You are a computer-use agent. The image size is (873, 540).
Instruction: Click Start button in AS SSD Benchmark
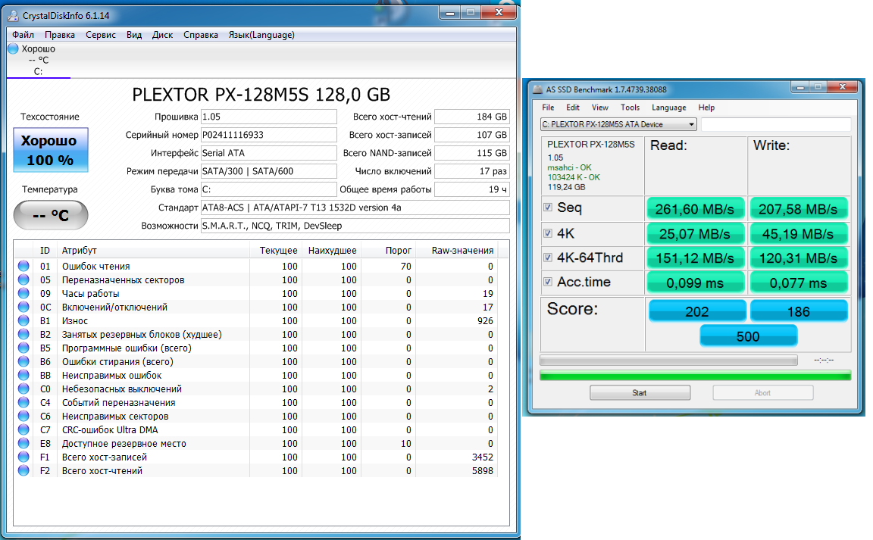[x=640, y=392]
